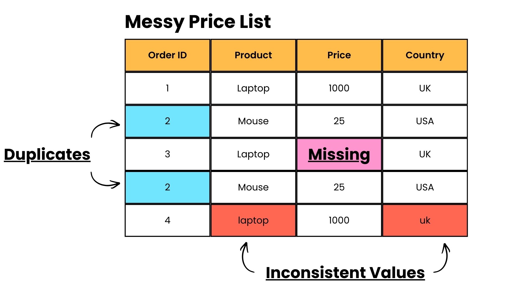Image resolution: width=521 pixels, height=293 pixels.
Task: Select the price 1000 in order 1 row
Action: (339, 88)
